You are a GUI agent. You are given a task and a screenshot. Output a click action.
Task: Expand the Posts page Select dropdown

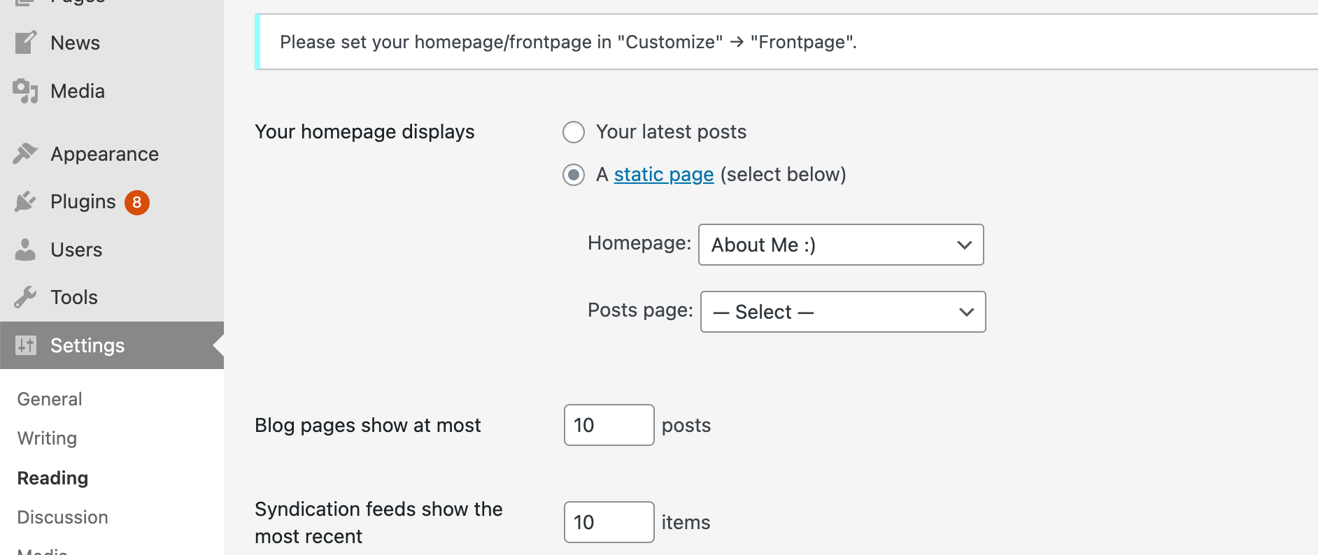pos(842,312)
